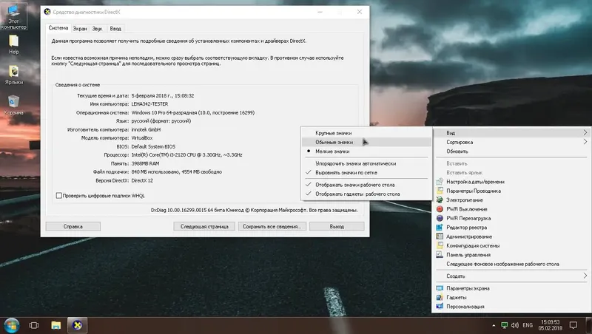Click the show desktop strip at taskbar end
Screen dimensions: 592x334
point(590,325)
